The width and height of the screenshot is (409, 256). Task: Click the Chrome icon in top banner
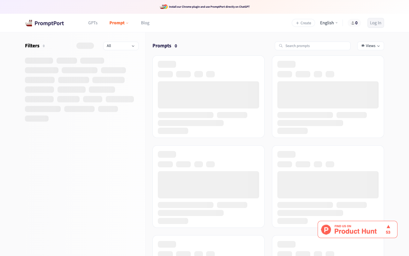166,7
